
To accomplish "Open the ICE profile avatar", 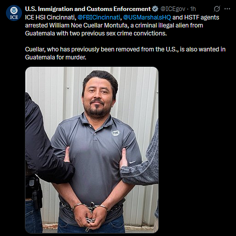I will [x=14, y=13].
